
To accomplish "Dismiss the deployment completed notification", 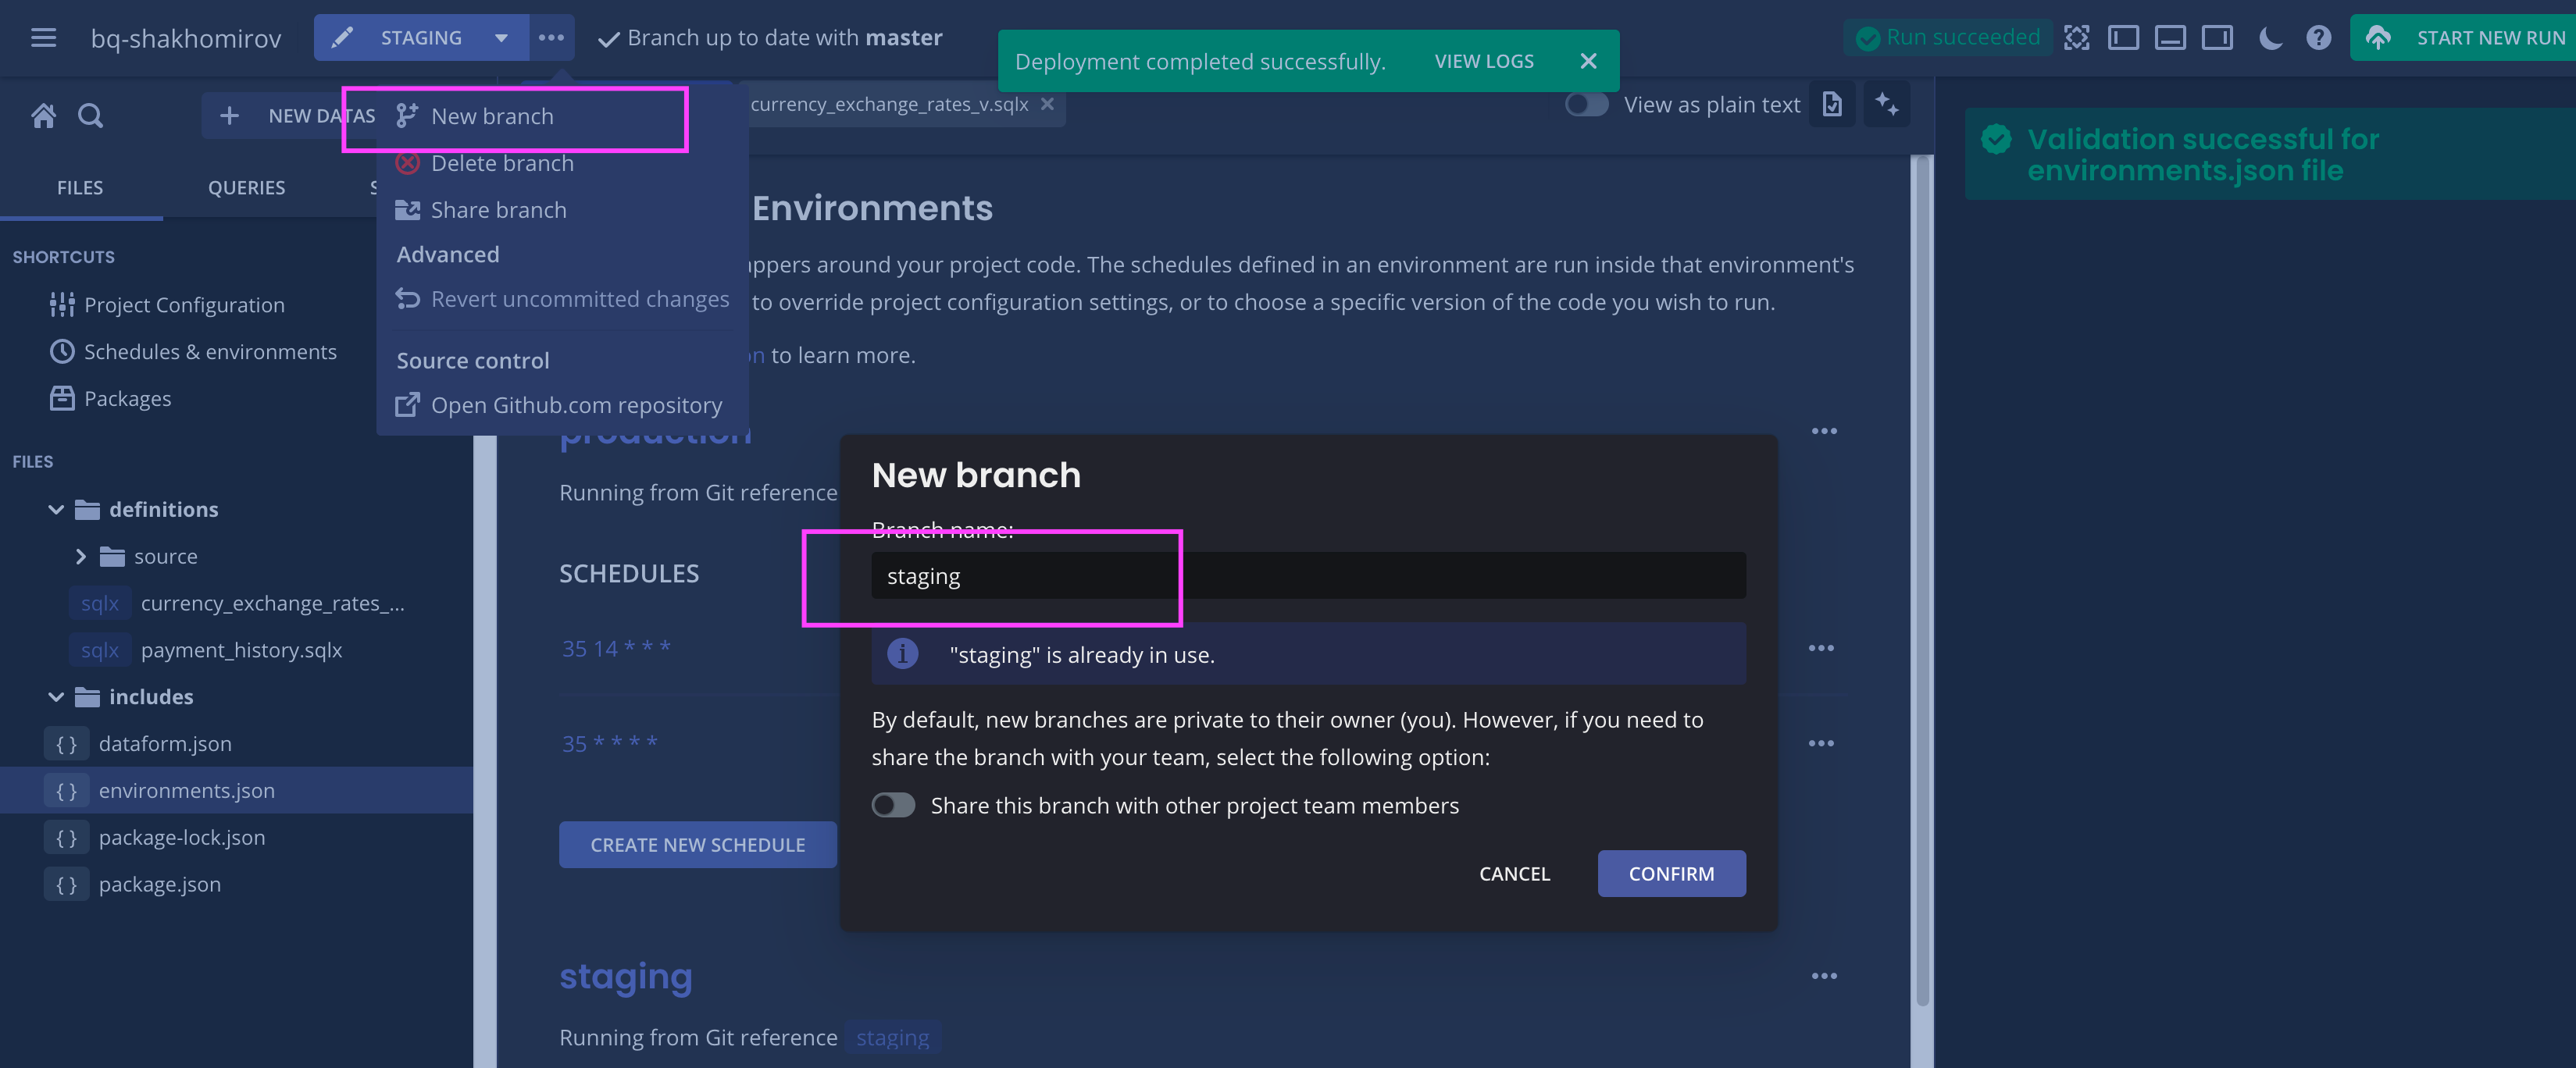I will click(x=1587, y=61).
